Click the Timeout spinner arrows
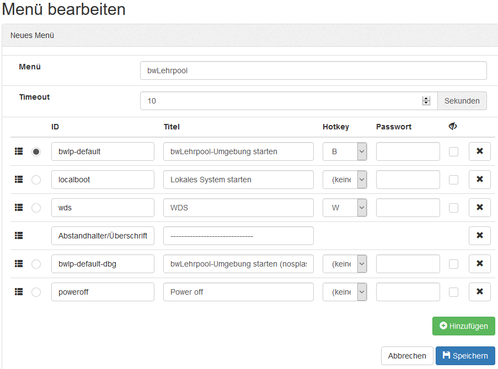This screenshot has height=369, width=498. tap(426, 101)
